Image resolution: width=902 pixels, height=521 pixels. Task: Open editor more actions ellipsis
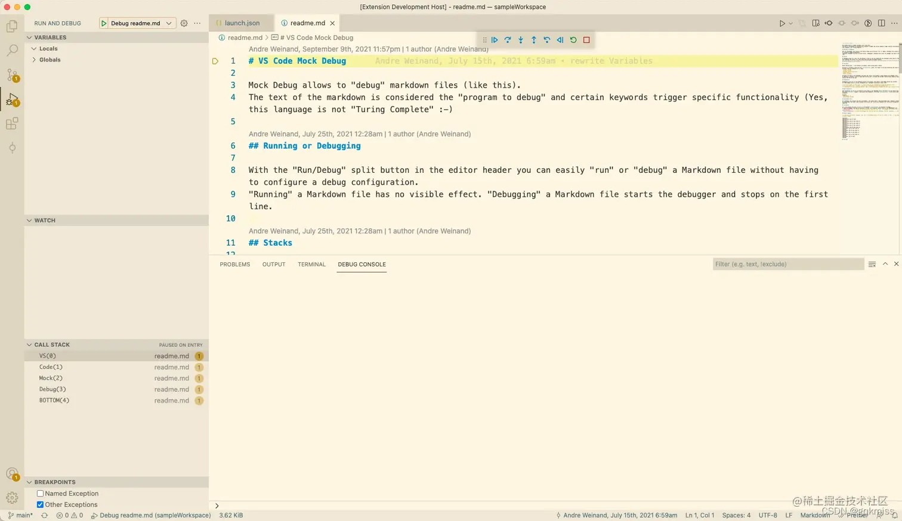point(894,23)
